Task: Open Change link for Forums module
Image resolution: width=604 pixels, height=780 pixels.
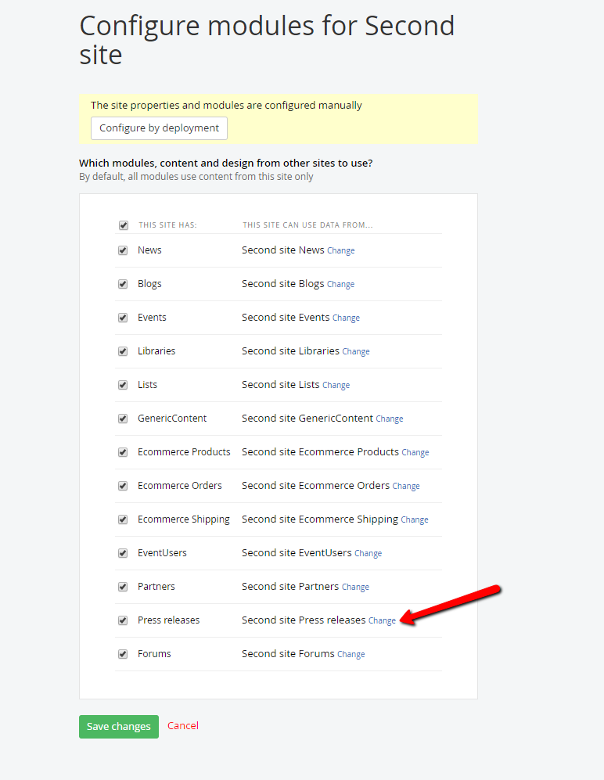Action: pos(351,653)
